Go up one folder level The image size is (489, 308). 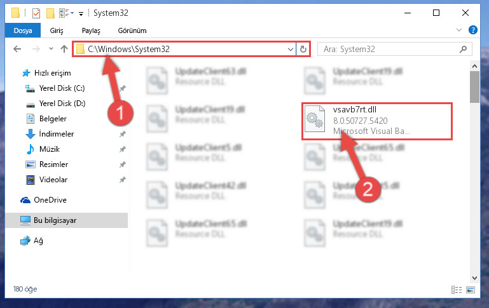(x=64, y=49)
